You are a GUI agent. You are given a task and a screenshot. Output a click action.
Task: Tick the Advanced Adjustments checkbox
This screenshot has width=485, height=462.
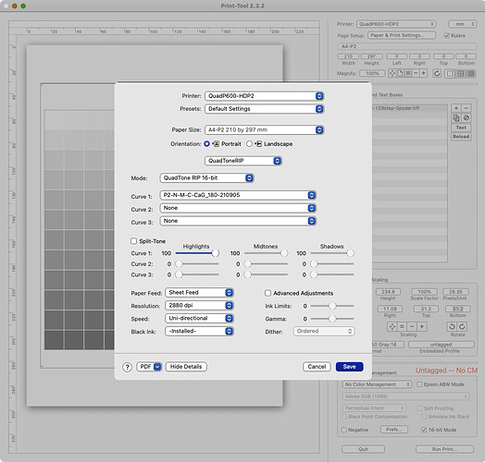pos(267,293)
